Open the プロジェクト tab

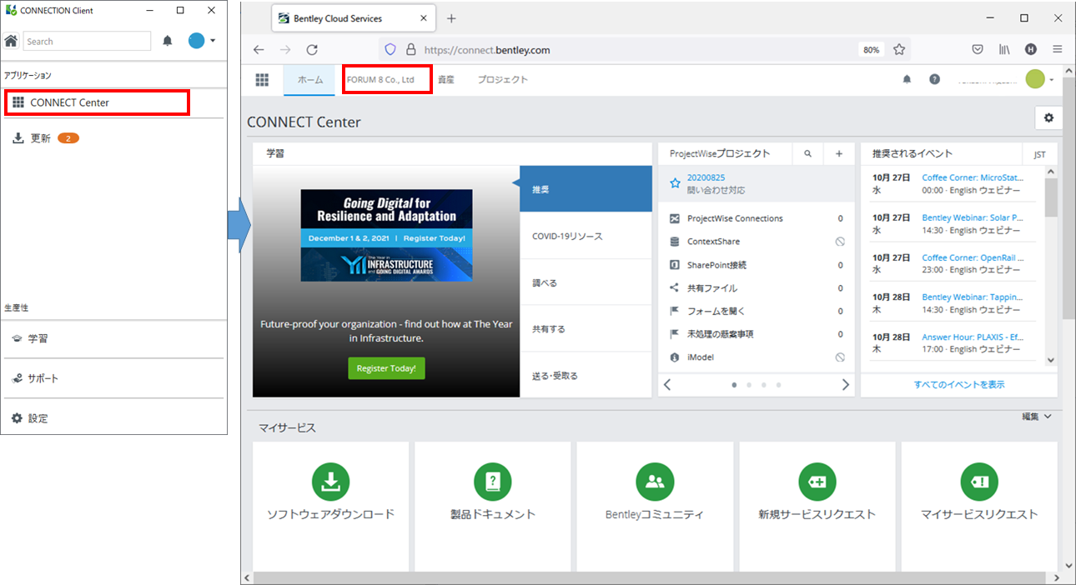(x=502, y=80)
